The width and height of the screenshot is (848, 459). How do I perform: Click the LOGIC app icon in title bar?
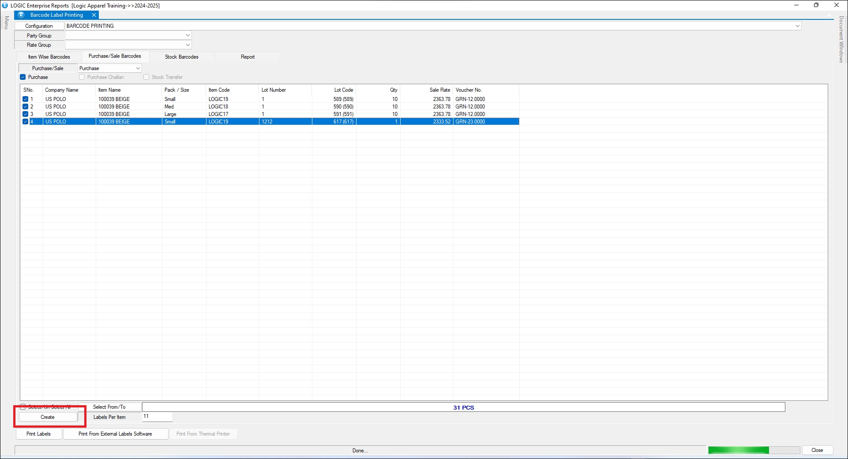point(5,5)
